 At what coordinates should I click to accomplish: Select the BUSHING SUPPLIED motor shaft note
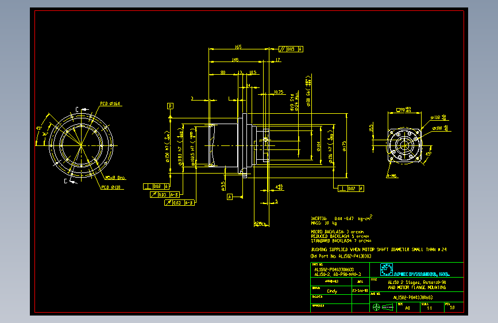click(x=379, y=249)
